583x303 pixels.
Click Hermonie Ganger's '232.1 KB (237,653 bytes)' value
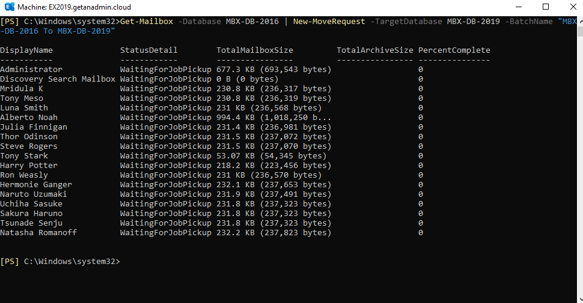[x=273, y=185]
